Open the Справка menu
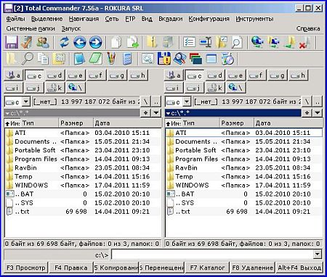The image size is (327, 277). (308, 29)
